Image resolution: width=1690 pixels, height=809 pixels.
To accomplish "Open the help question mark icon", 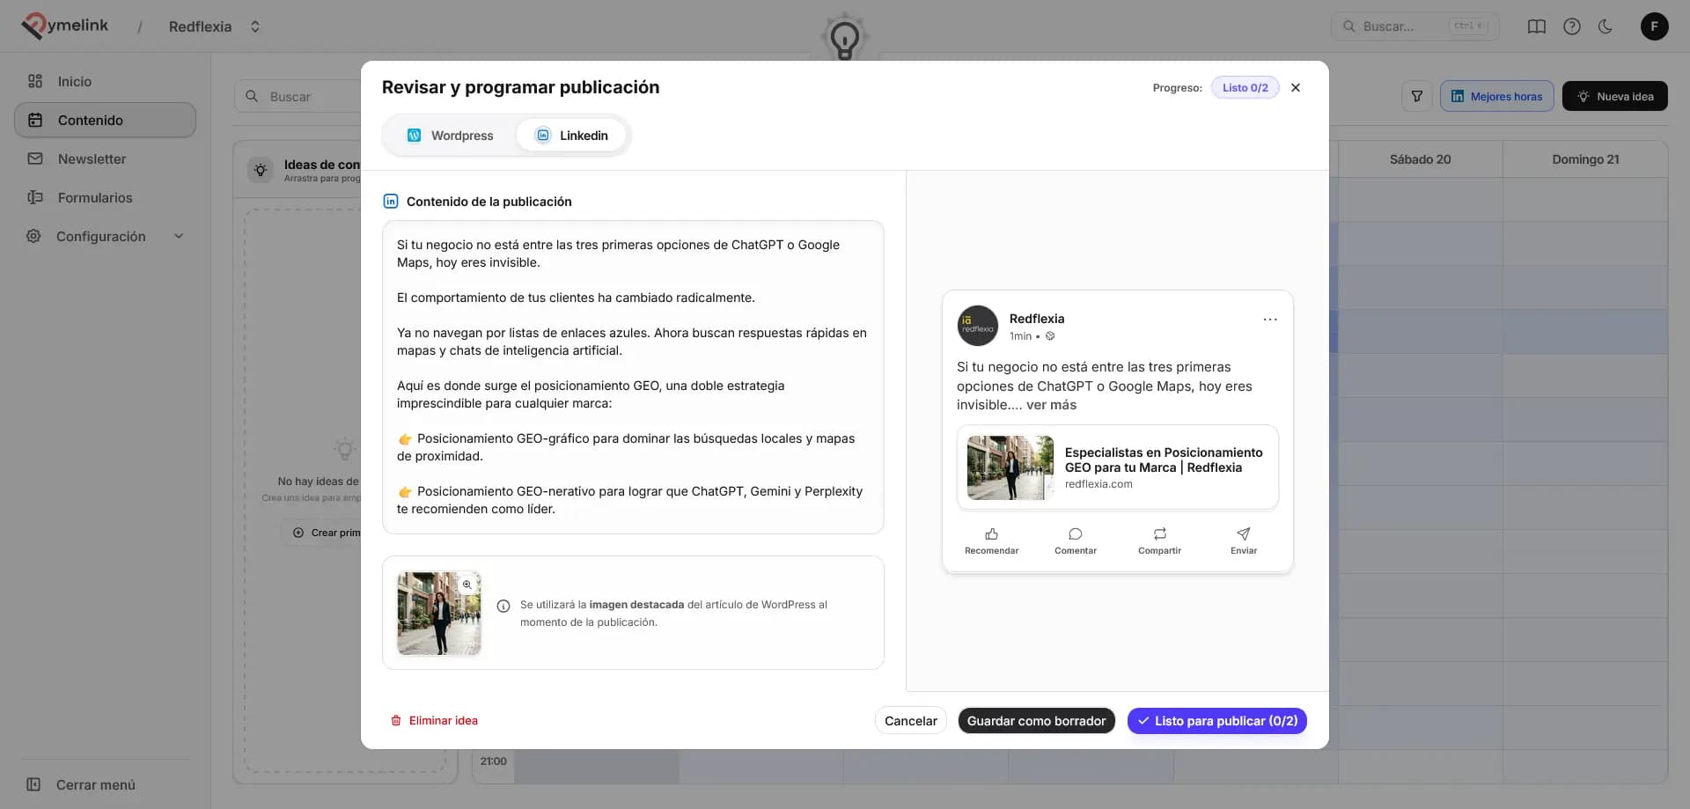I will (x=1571, y=26).
